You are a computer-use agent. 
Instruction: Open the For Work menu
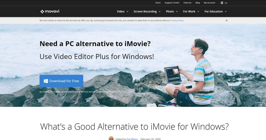[x=191, y=11]
